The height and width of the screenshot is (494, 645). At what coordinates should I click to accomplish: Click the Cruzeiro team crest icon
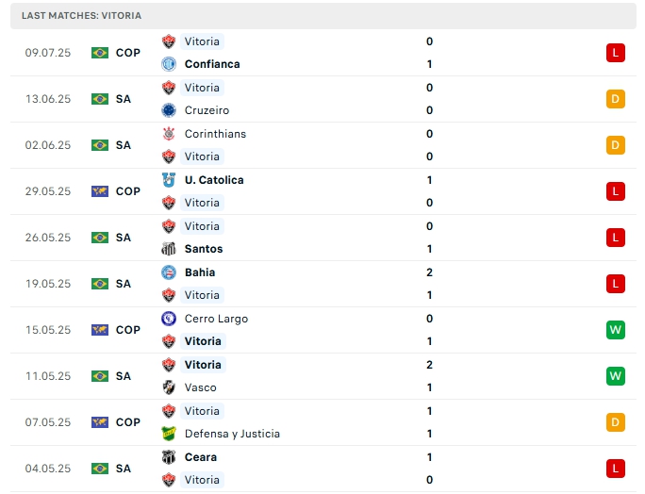point(169,110)
